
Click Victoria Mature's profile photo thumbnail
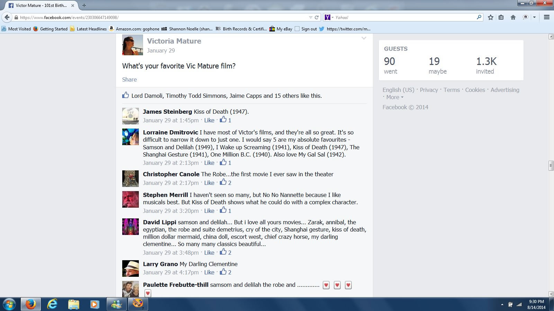132,45
